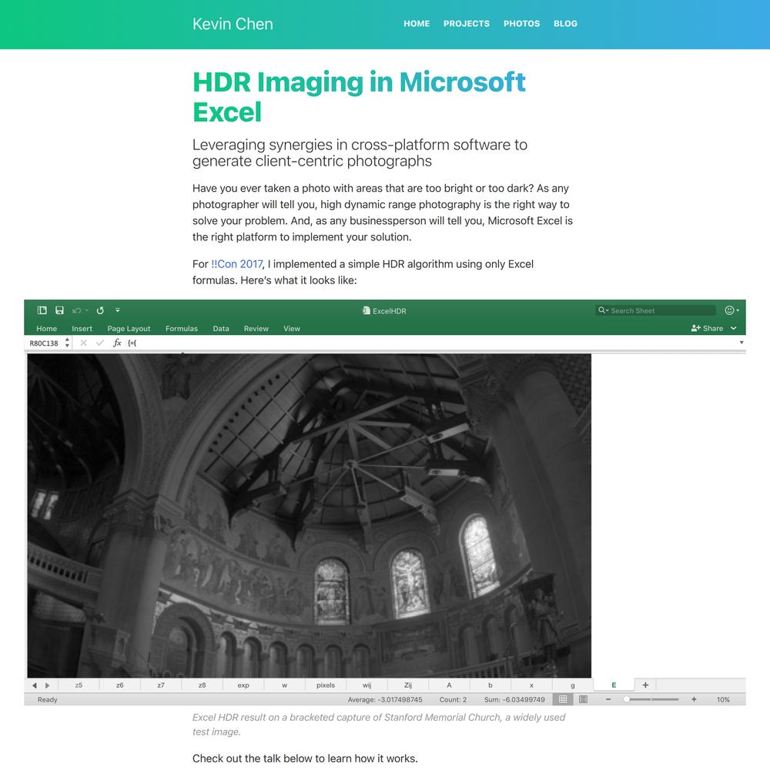Open the View ribbon tab
Viewport: 770px width, 770px height.
click(292, 329)
